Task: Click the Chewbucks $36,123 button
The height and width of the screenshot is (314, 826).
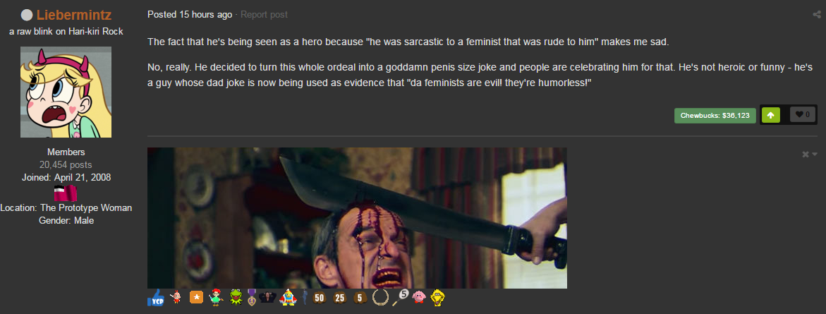Action: 715,116
